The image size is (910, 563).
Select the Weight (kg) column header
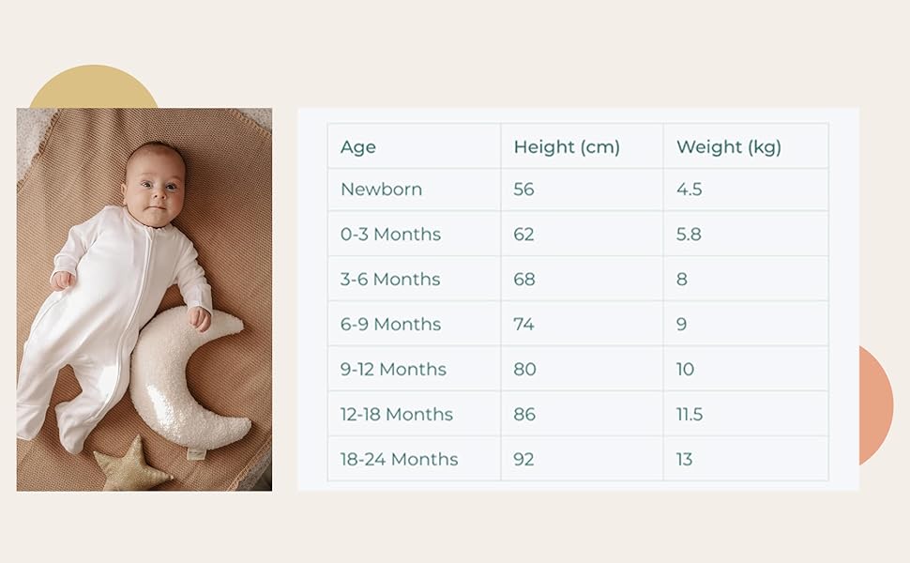[728, 146]
